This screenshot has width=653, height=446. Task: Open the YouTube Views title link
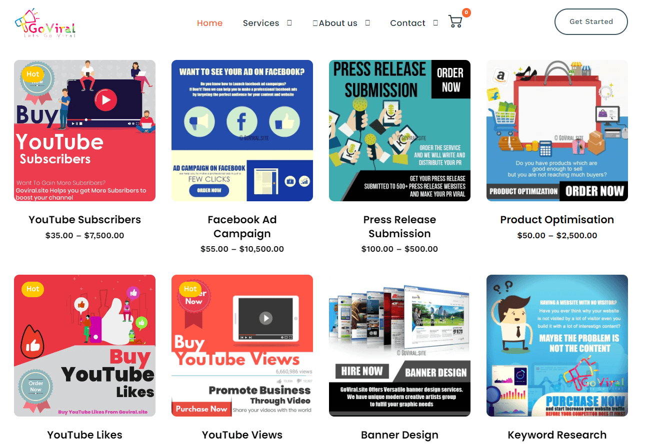(242, 435)
